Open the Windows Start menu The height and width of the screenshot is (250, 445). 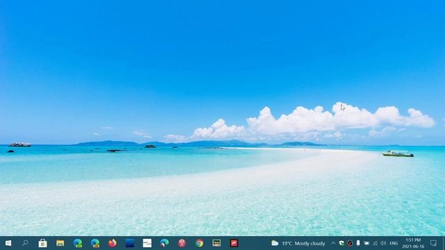click(8, 243)
